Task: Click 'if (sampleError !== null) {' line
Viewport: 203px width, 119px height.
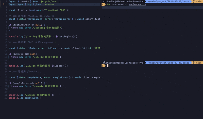Action: click(27, 83)
